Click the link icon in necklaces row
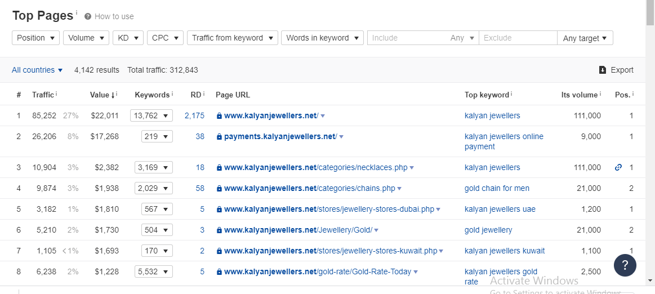The height and width of the screenshot is (294, 655). click(618, 168)
